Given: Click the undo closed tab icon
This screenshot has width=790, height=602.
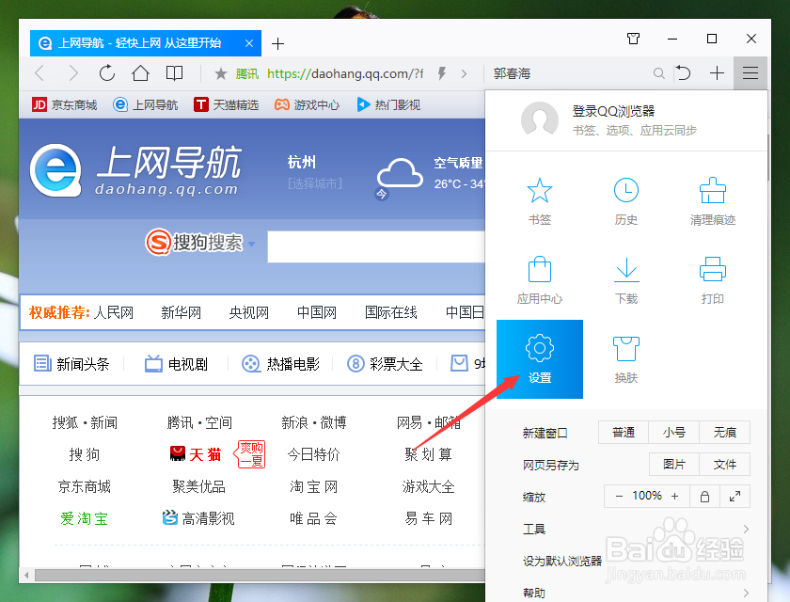Looking at the screenshot, I should (x=683, y=73).
